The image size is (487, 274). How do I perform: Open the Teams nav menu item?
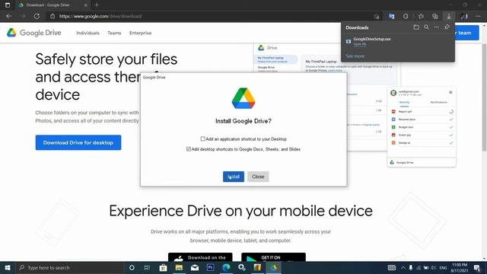[x=114, y=33]
